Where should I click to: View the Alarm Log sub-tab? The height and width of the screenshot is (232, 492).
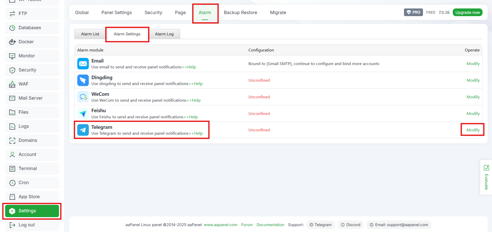point(164,34)
